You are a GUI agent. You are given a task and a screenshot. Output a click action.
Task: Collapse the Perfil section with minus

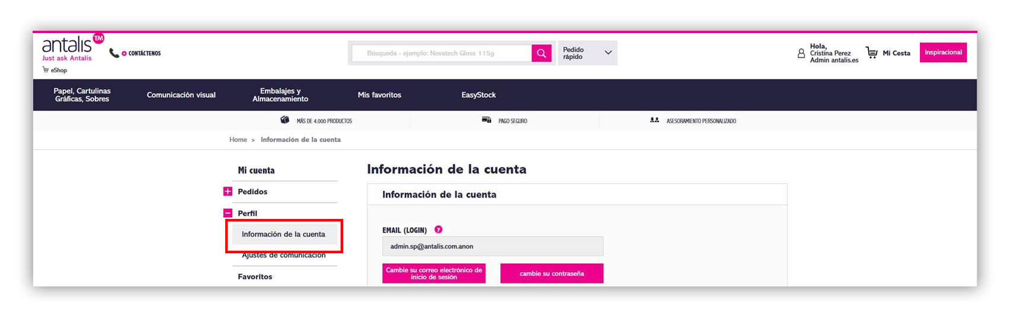coord(228,213)
